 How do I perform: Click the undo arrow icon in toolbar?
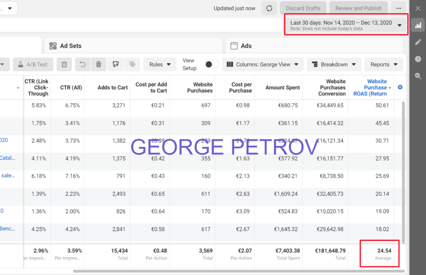[83, 64]
